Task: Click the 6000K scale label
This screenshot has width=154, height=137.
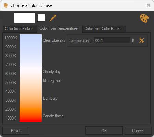Action: 11,74
